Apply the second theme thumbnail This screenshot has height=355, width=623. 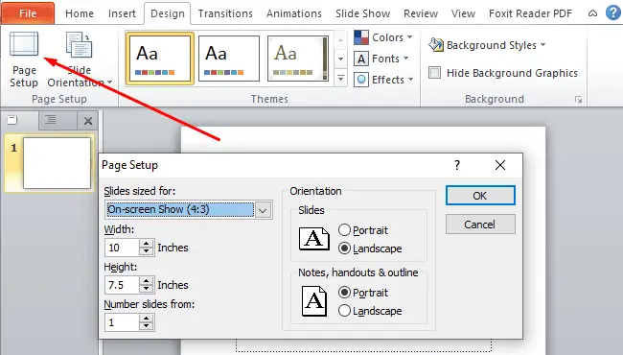click(229, 59)
